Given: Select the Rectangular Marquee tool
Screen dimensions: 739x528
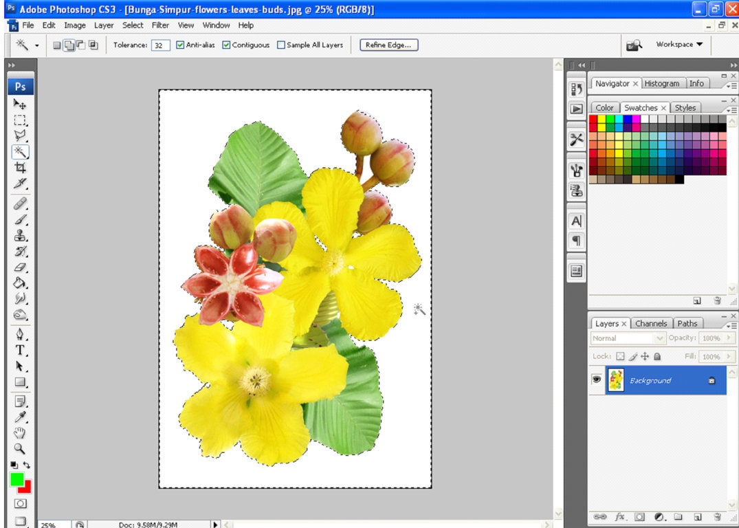Looking at the screenshot, I should 20,120.
